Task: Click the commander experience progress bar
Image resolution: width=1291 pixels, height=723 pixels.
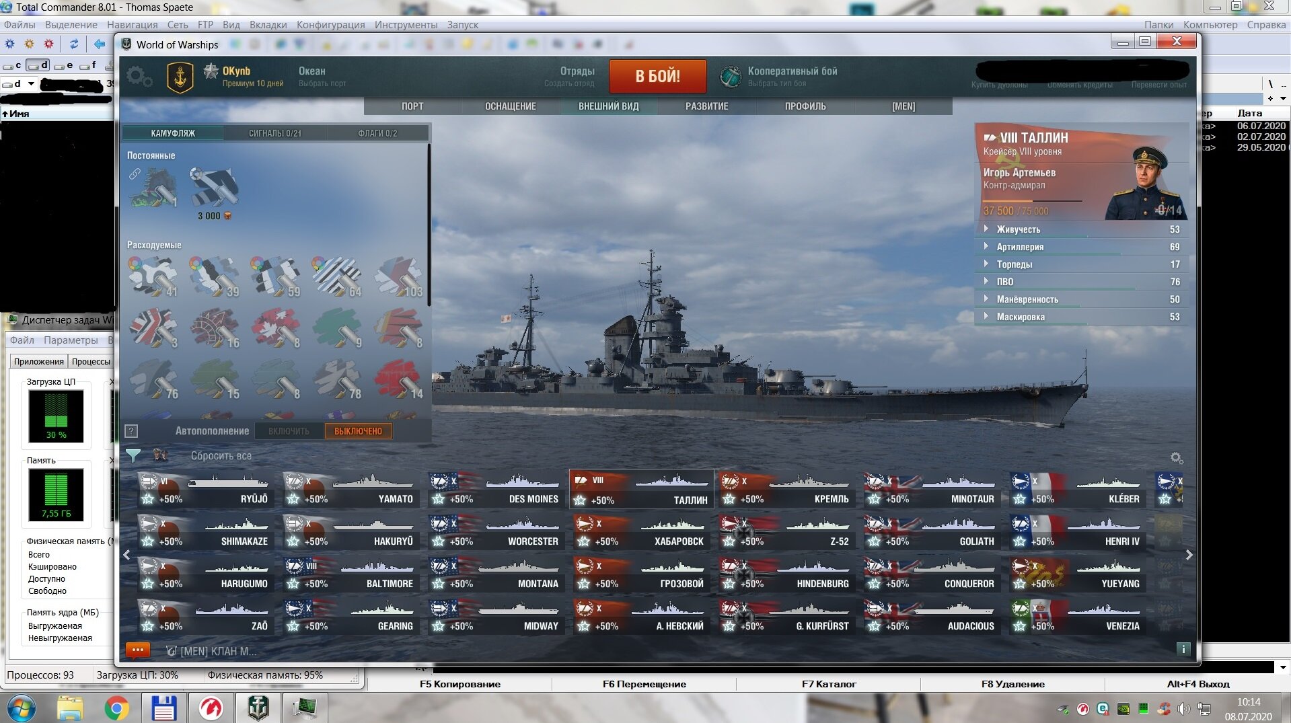Action: 1033,201
